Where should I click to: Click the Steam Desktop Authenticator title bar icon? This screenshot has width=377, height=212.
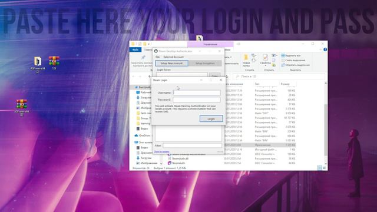(156, 51)
